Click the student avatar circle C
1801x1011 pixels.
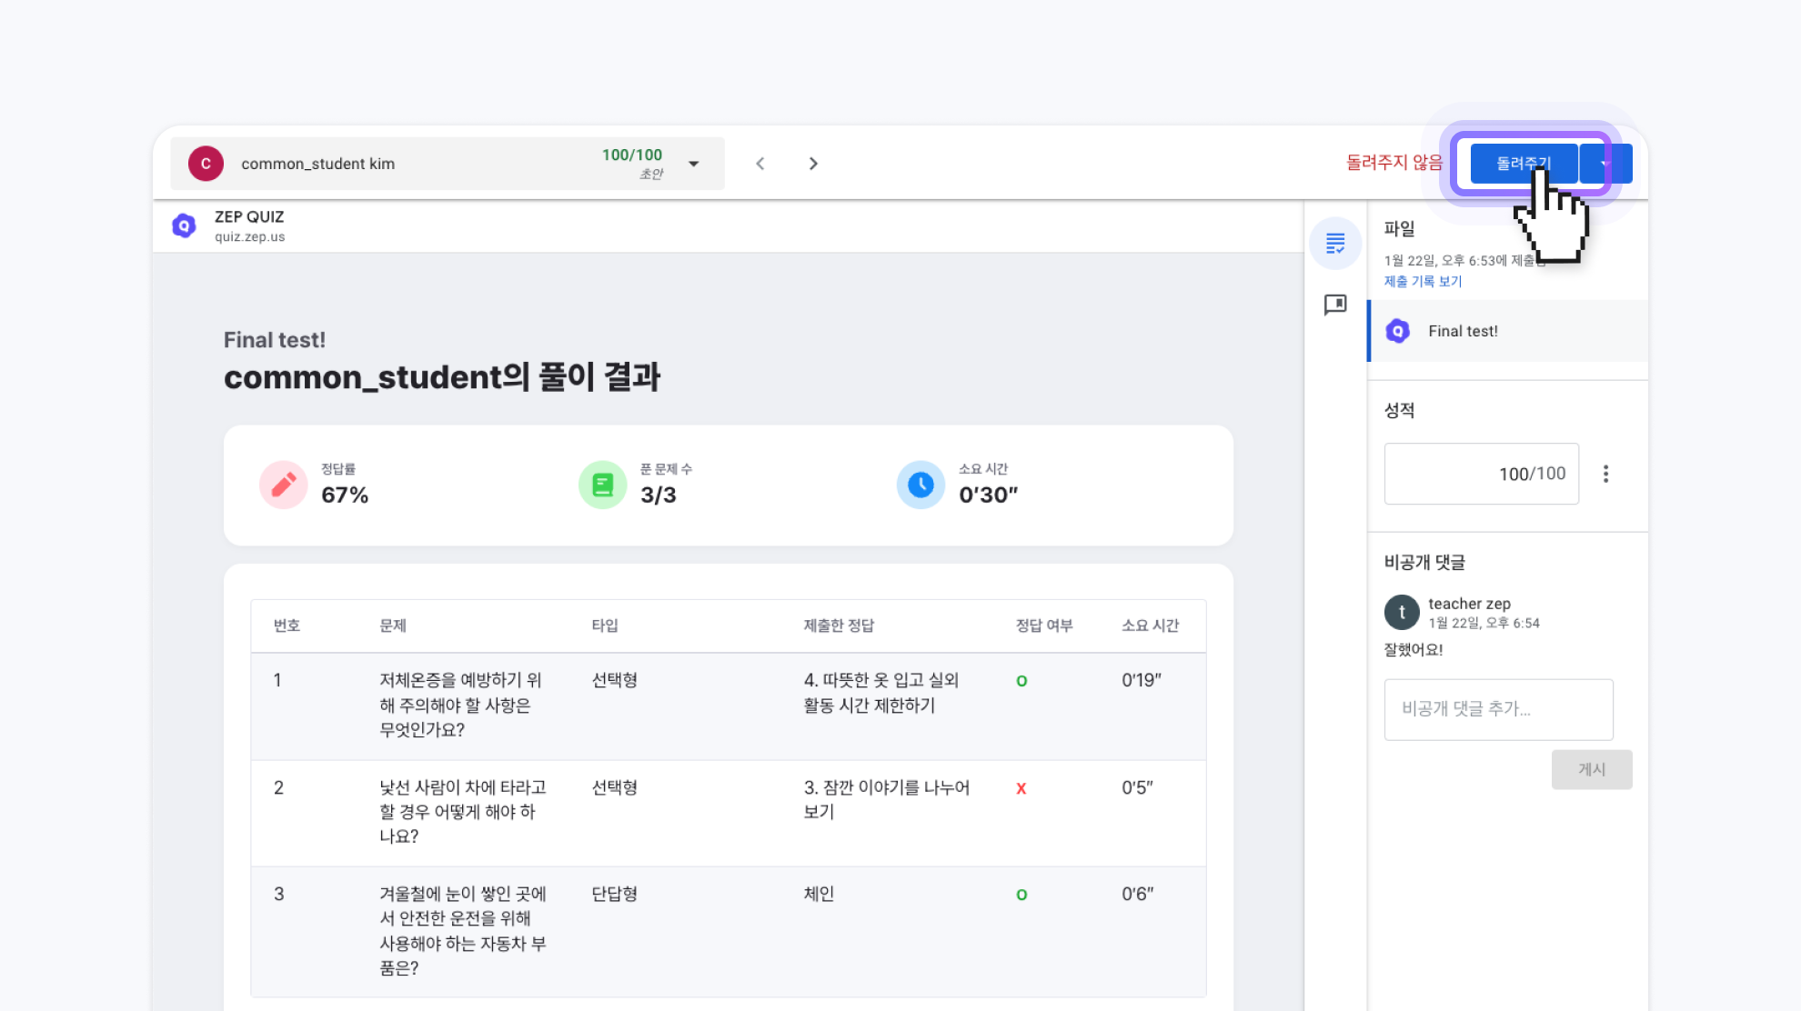(x=206, y=164)
